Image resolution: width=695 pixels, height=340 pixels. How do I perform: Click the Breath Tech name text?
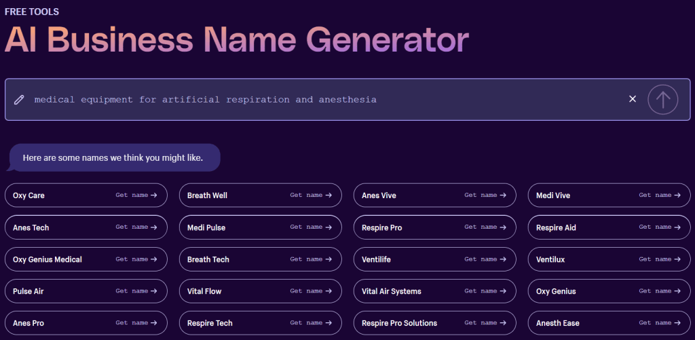click(x=208, y=259)
